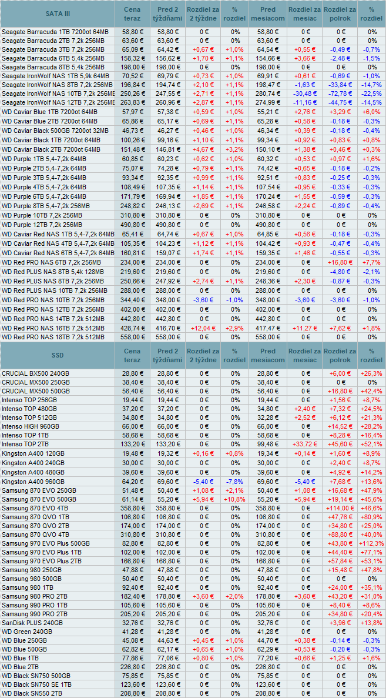Viewport: 386px width, 698px height.
Task: Click the 250,26 € current price cell
Action: coord(132,93)
